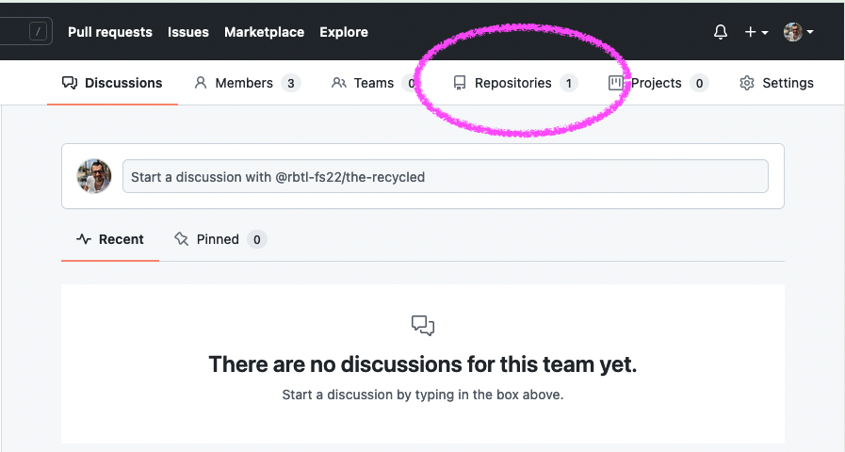Open Pull requests in top navigation

click(109, 32)
